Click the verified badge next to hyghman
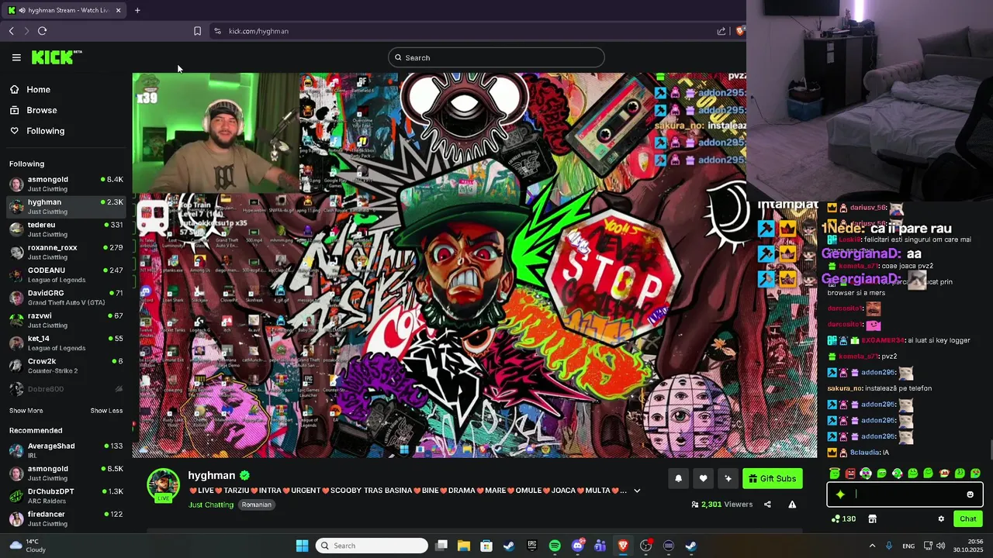The height and width of the screenshot is (558, 993). [244, 476]
